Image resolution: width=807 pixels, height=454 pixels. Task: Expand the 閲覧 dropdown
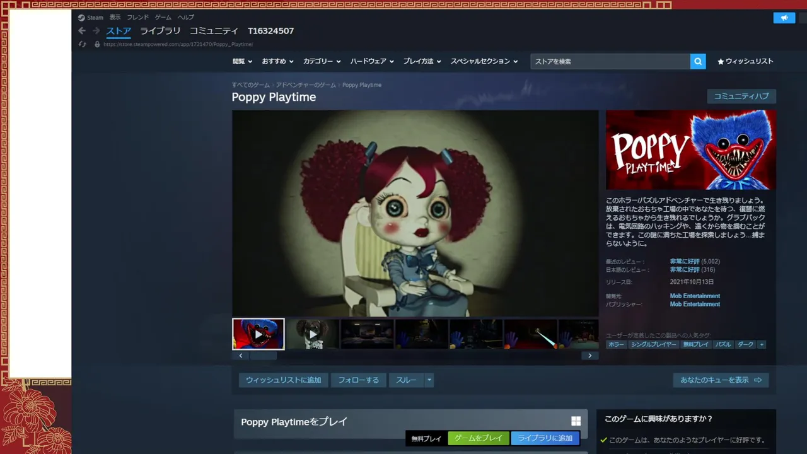[242, 61]
